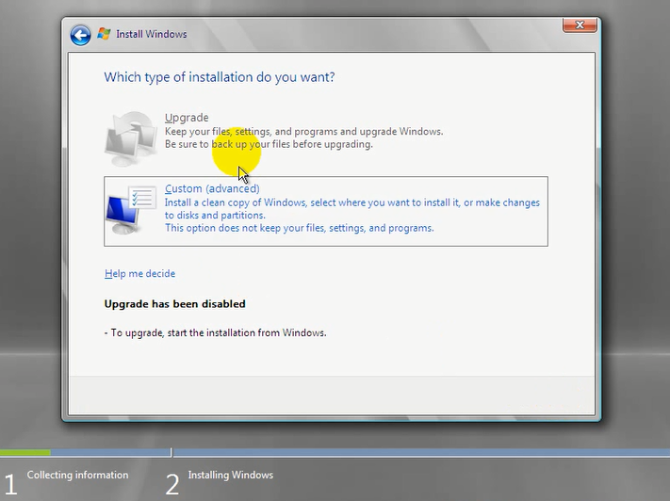Click 'Keep your files, settings, and programs' line
The image size is (670, 501).
click(x=303, y=132)
